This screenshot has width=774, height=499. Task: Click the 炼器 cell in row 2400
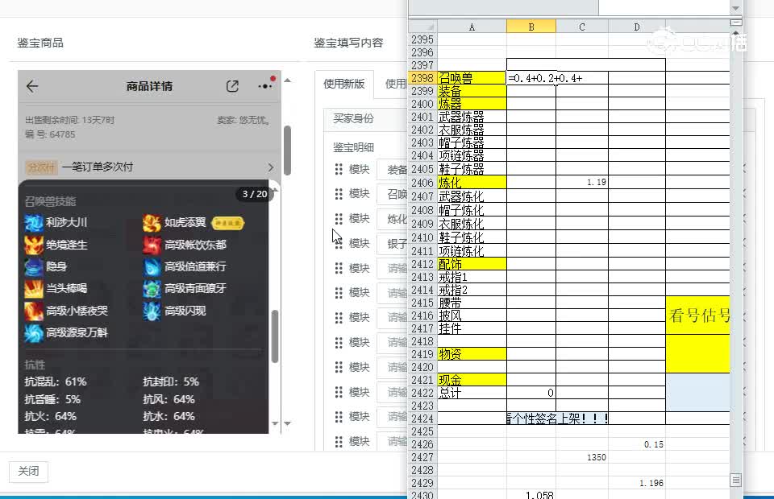pyautogui.click(x=472, y=104)
